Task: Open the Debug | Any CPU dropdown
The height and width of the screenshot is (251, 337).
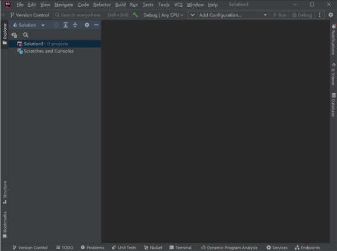Action: [163, 15]
